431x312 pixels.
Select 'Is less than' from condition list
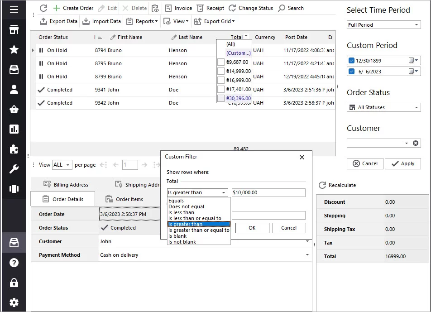point(181,212)
